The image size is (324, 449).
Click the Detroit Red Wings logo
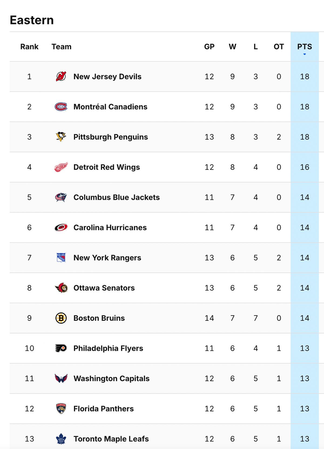tap(61, 167)
